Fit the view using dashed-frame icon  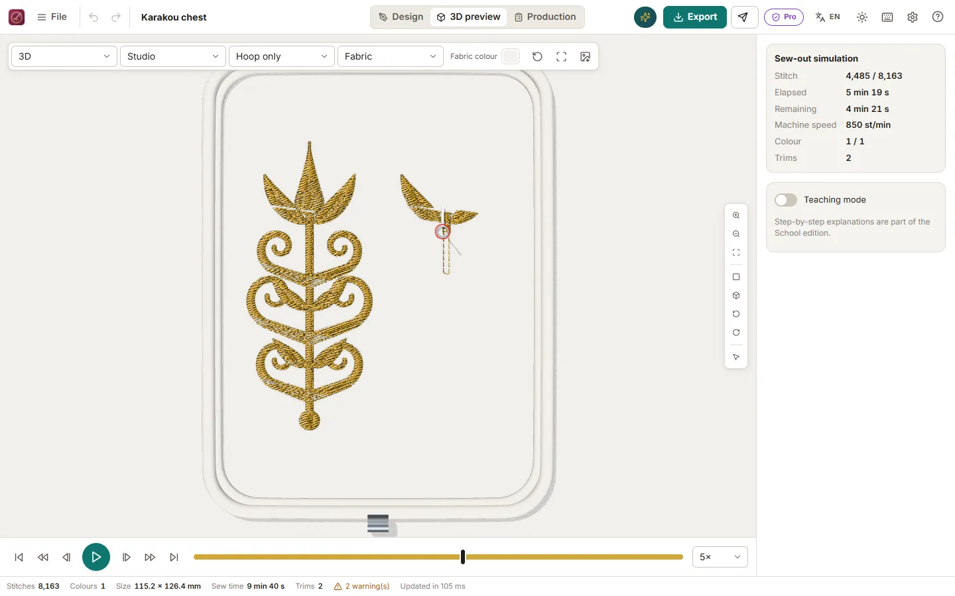tap(736, 252)
